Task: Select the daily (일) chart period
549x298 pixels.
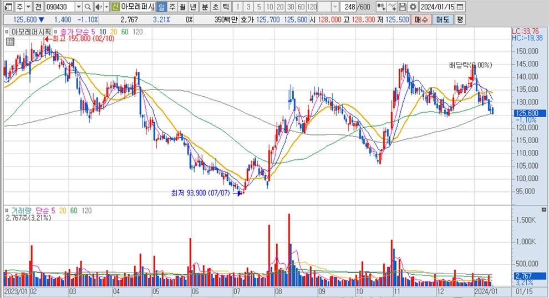Action: click(161, 7)
